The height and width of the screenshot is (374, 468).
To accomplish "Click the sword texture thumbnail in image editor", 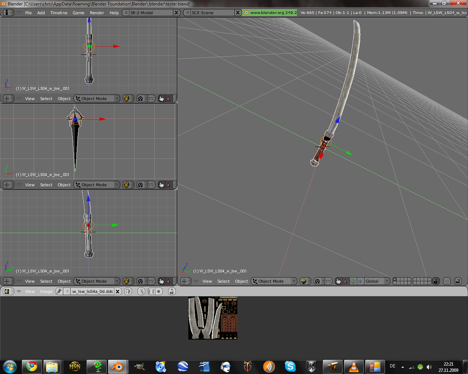I will [213, 318].
